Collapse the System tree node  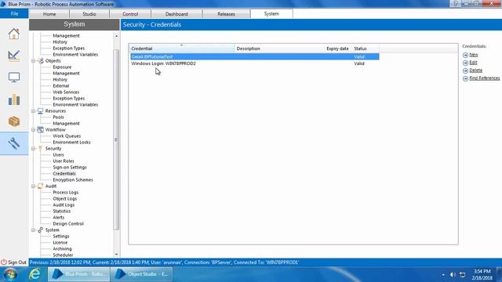(x=33, y=230)
